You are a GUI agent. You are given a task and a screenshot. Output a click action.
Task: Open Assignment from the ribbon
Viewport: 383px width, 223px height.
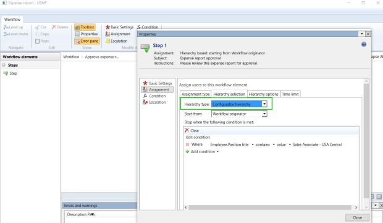118,34
